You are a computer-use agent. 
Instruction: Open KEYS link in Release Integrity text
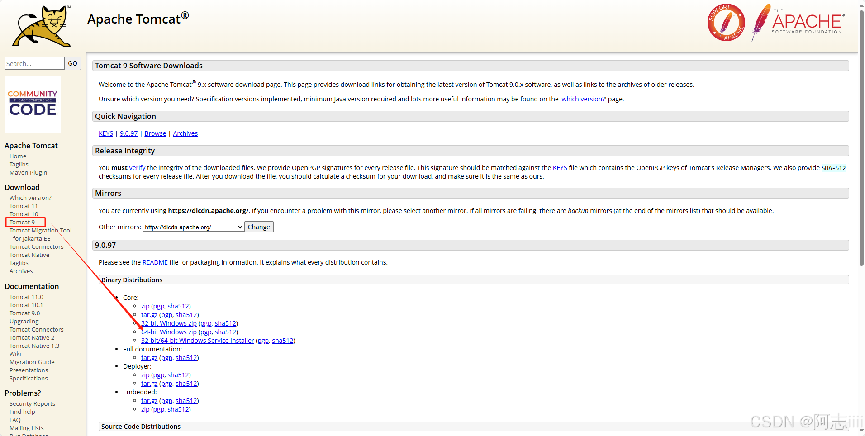[x=560, y=168]
